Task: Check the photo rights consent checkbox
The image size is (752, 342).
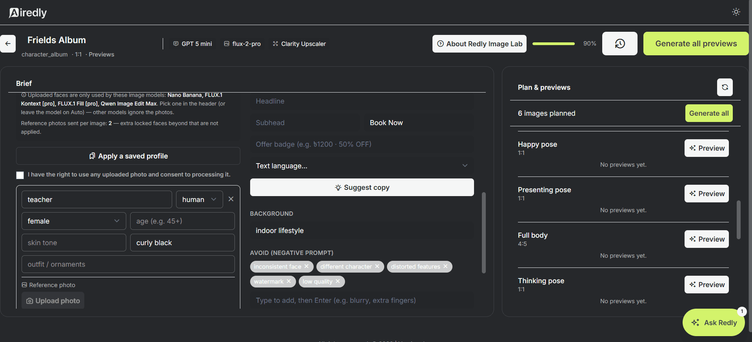Action: 20,175
